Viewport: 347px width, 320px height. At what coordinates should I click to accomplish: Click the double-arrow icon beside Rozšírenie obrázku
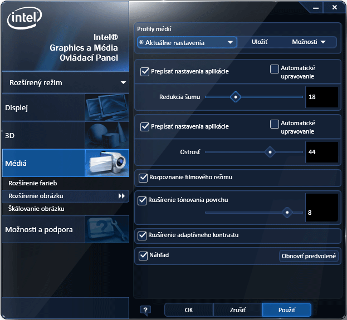(x=121, y=196)
